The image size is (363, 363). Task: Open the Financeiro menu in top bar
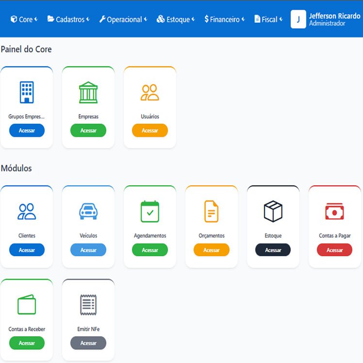pos(224,19)
